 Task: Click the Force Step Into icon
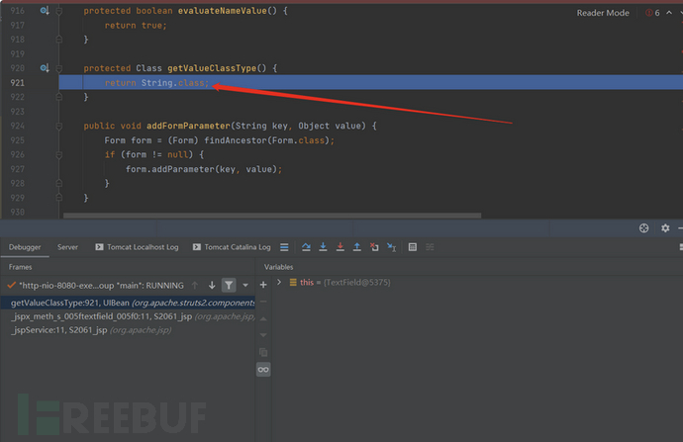coord(341,247)
